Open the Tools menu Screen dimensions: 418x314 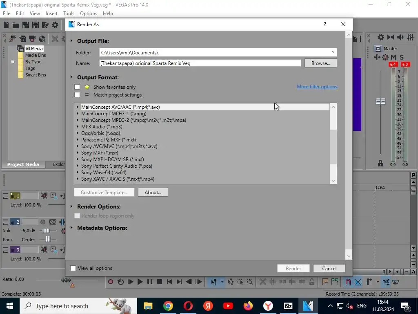tap(69, 13)
